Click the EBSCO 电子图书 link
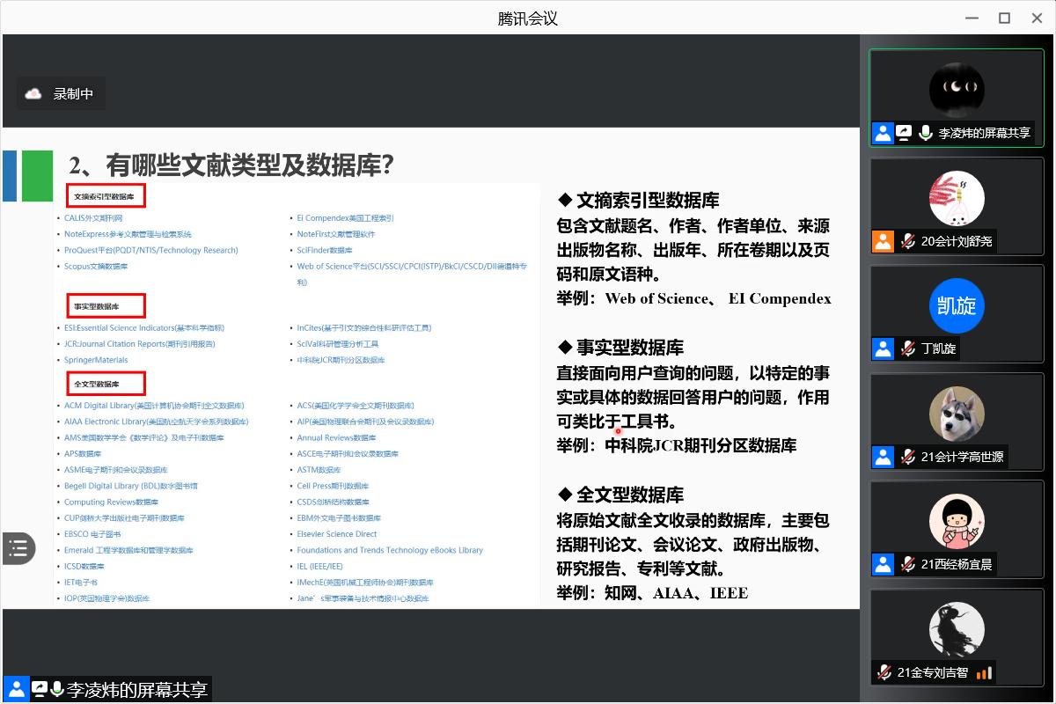Viewport: 1056px width, 704px height. click(x=92, y=534)
